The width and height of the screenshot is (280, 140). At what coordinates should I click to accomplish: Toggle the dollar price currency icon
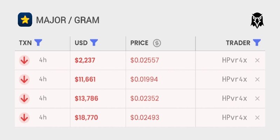pyautogui.click(x=157, y=43)
